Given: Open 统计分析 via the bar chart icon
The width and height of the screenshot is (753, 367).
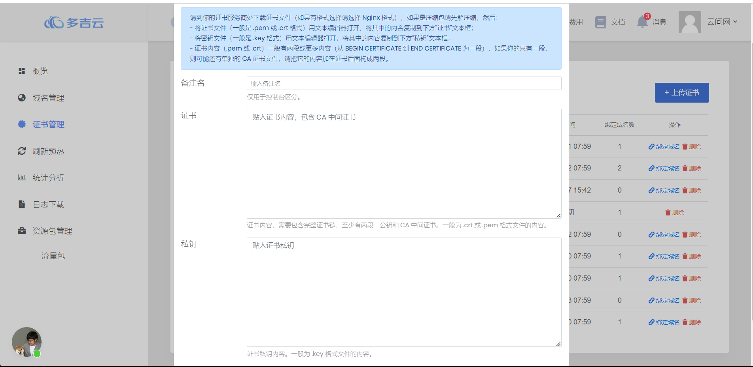Looking at the screenshot, I should pyautogui.click(x=22, y=177).
